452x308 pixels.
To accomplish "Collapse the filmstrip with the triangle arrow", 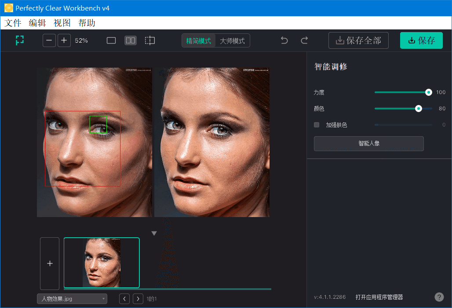I will pyautogui.click(x=154, y=232).
